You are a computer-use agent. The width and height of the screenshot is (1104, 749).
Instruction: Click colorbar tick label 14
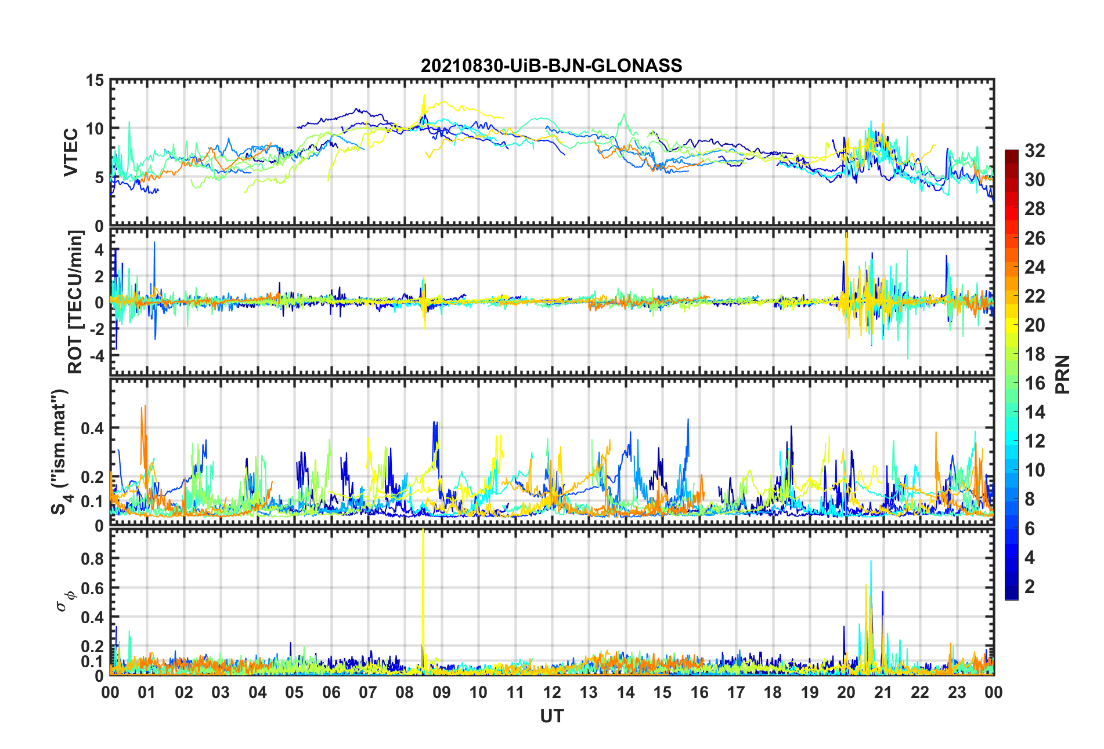[1035, 412]
